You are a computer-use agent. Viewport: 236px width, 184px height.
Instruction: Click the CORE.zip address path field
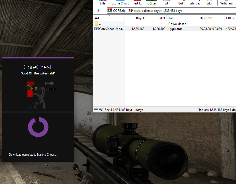171,10
